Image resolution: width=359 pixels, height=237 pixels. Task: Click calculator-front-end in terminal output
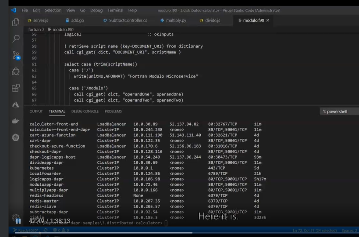point(53,124)
